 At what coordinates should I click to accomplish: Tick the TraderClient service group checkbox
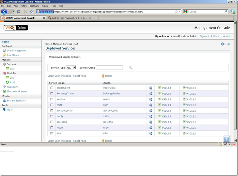click(52, 88)
